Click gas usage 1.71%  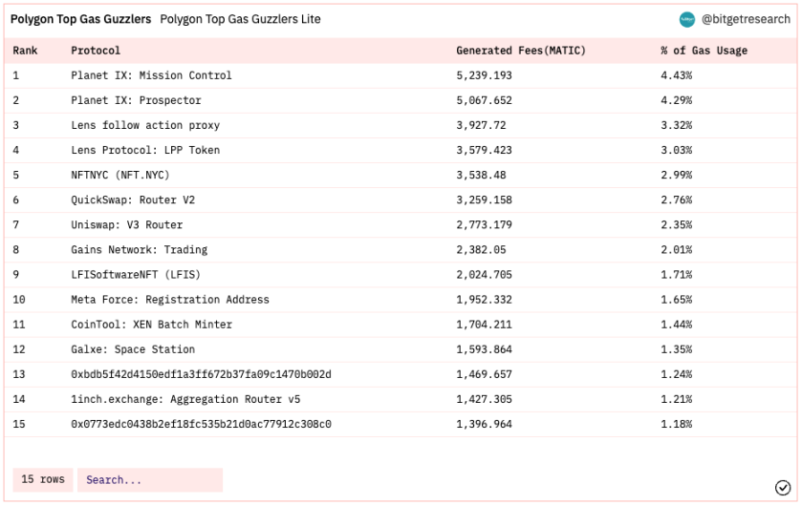[676, 275]
